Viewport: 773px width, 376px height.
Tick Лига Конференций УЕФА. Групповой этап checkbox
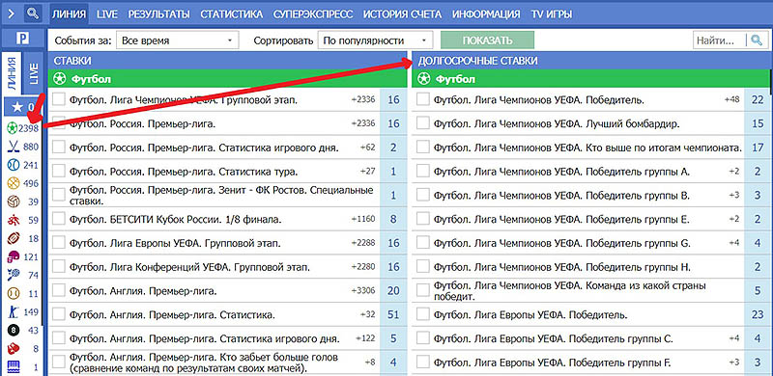tap(59, 266)
